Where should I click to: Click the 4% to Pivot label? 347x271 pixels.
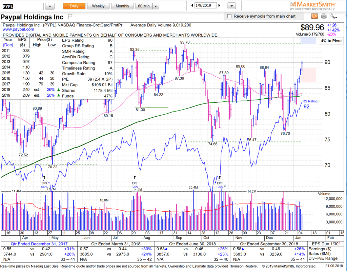(x=331, y=41)
